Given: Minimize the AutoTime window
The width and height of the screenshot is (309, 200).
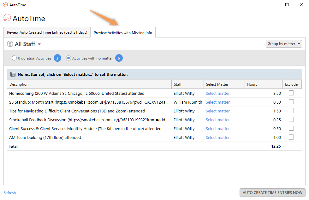Looking at the screenshot, I should tap(273, 5).
